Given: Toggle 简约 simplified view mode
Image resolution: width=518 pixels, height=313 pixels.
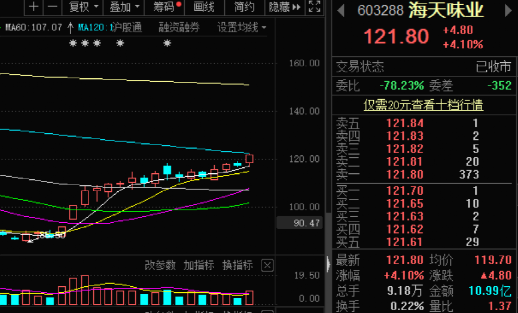Looking at the screenshot, I should pyautogui.click(x=244, y=7).
